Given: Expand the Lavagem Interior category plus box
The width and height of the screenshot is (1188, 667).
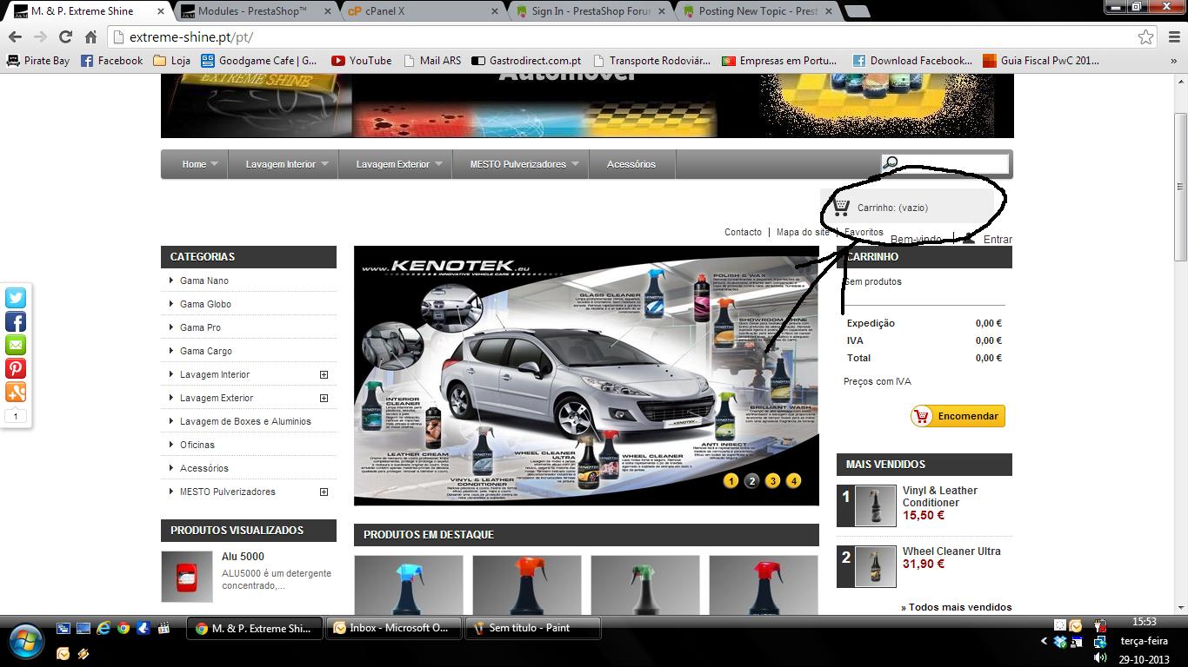Looking at the screenshot, I should pyautogui.click(x=324, y=375).
